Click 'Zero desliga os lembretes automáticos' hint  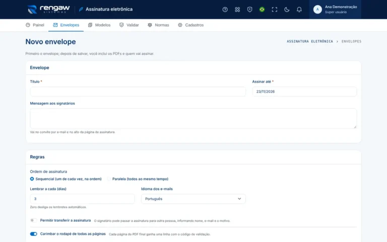(x=58, y=207)
